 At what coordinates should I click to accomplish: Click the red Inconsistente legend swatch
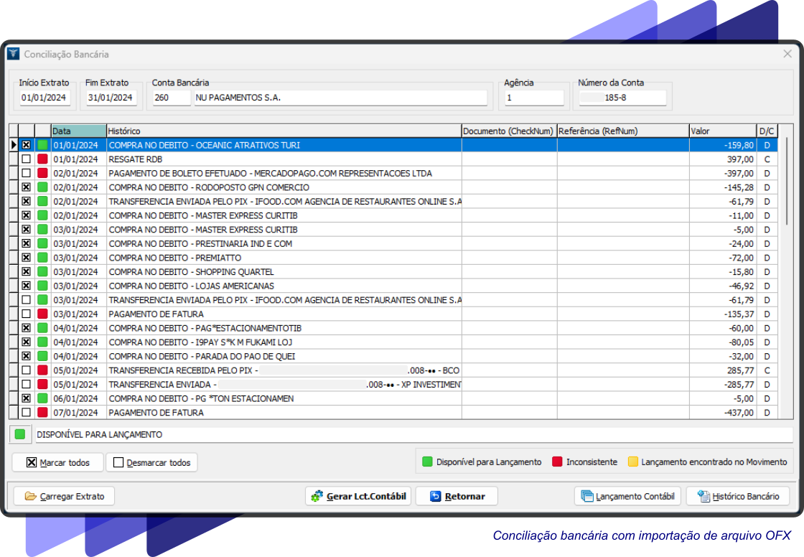point(556,462)
